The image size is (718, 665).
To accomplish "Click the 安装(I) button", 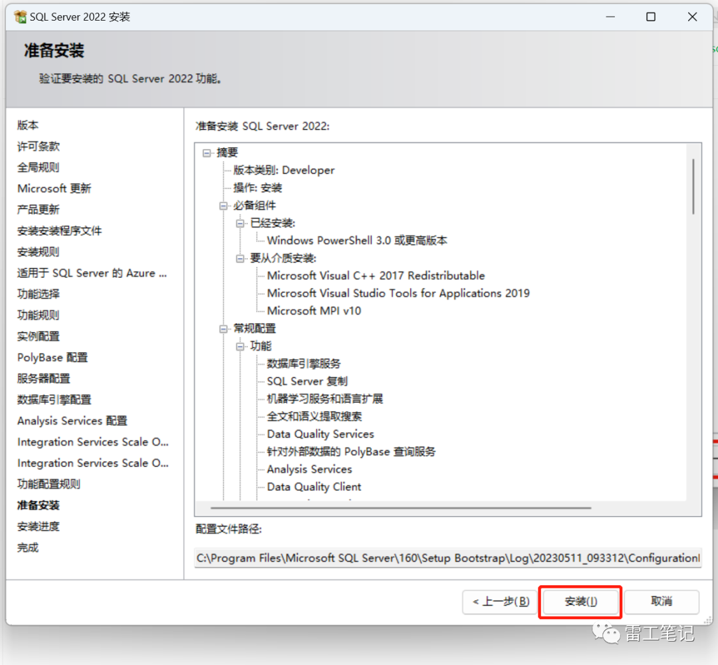I will coord(580,601).
